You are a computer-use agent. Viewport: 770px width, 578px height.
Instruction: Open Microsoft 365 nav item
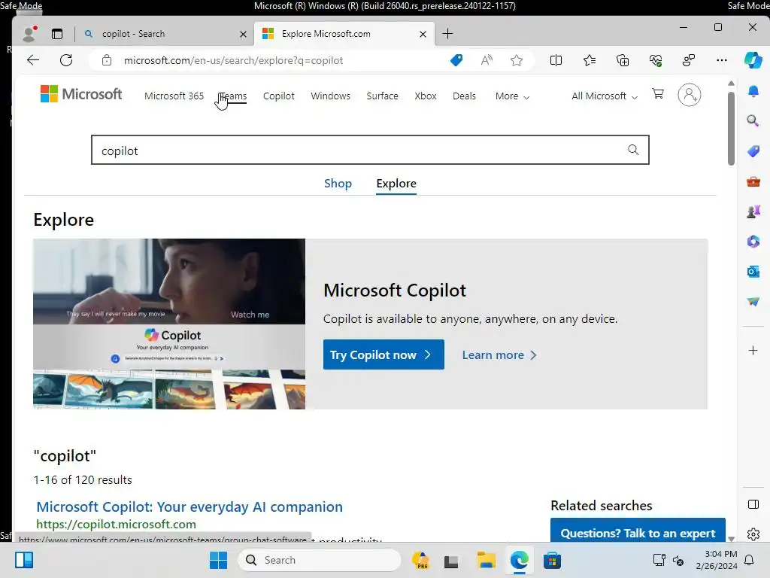point(174,96)
